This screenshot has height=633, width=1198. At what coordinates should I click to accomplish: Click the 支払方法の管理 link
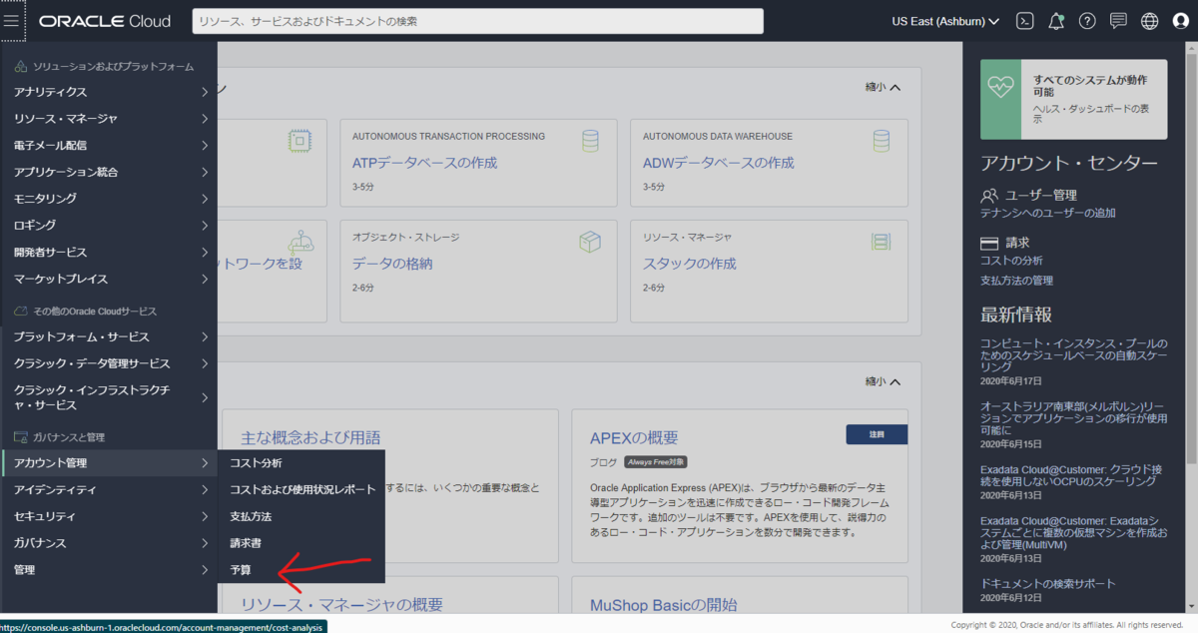click(x=1016, y=281)
